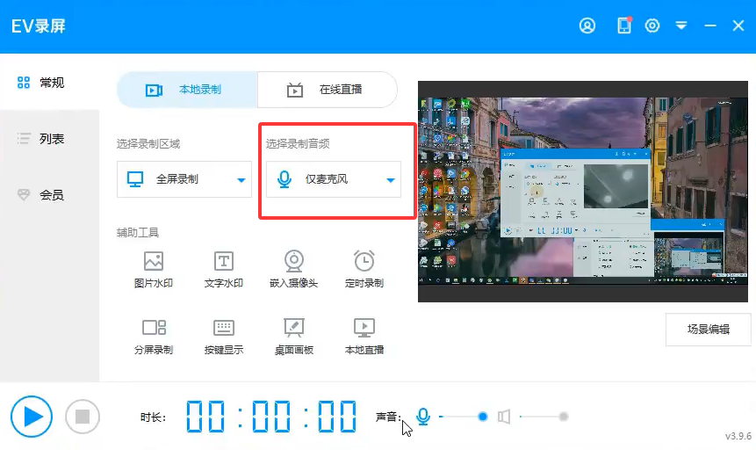Close the EV录屏 window
Viewport: 756px width, 450px height.
point(738,25)
